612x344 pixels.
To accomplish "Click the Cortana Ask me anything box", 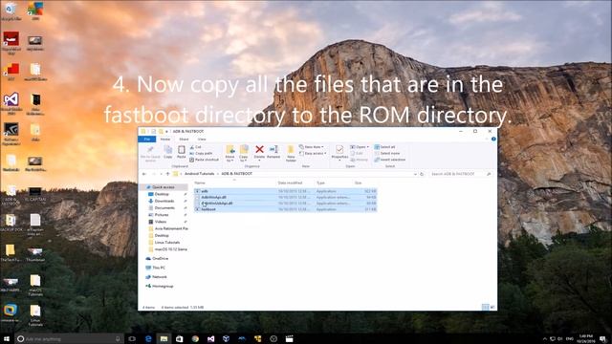I will point(69,339).
